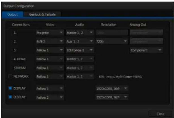Click the Video column header
174x118 pixels.
pyautogui.click(x=50, y=24)
